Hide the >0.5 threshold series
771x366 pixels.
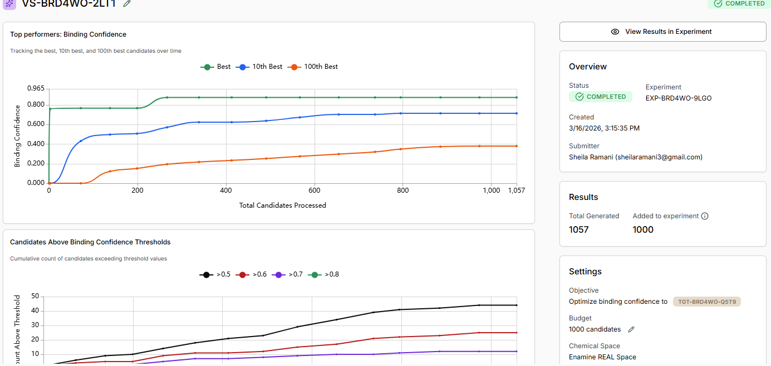[x=215, y=274]
